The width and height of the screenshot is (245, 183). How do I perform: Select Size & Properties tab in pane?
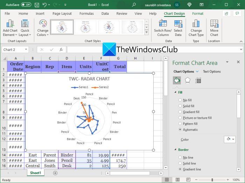click(198, 80)
